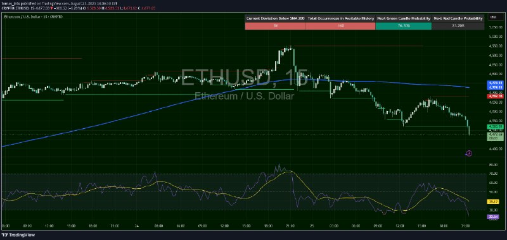This screenshot has width=507, height=240.
Task: Click 'Total Occurrences in Available History' header cell
Action: tap(341, 18)
